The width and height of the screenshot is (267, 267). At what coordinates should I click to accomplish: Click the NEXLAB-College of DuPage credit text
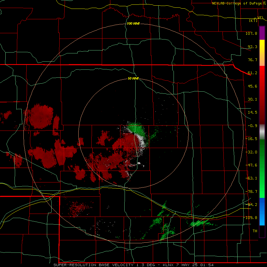pyautogui.click(x=237, y=3)
